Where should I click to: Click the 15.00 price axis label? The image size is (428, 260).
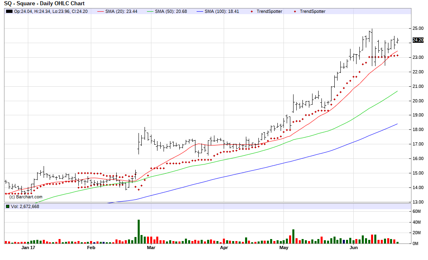[x=418, y=173]
